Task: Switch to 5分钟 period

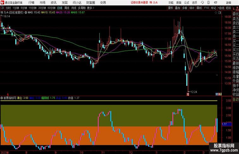Action: (24, 8)
